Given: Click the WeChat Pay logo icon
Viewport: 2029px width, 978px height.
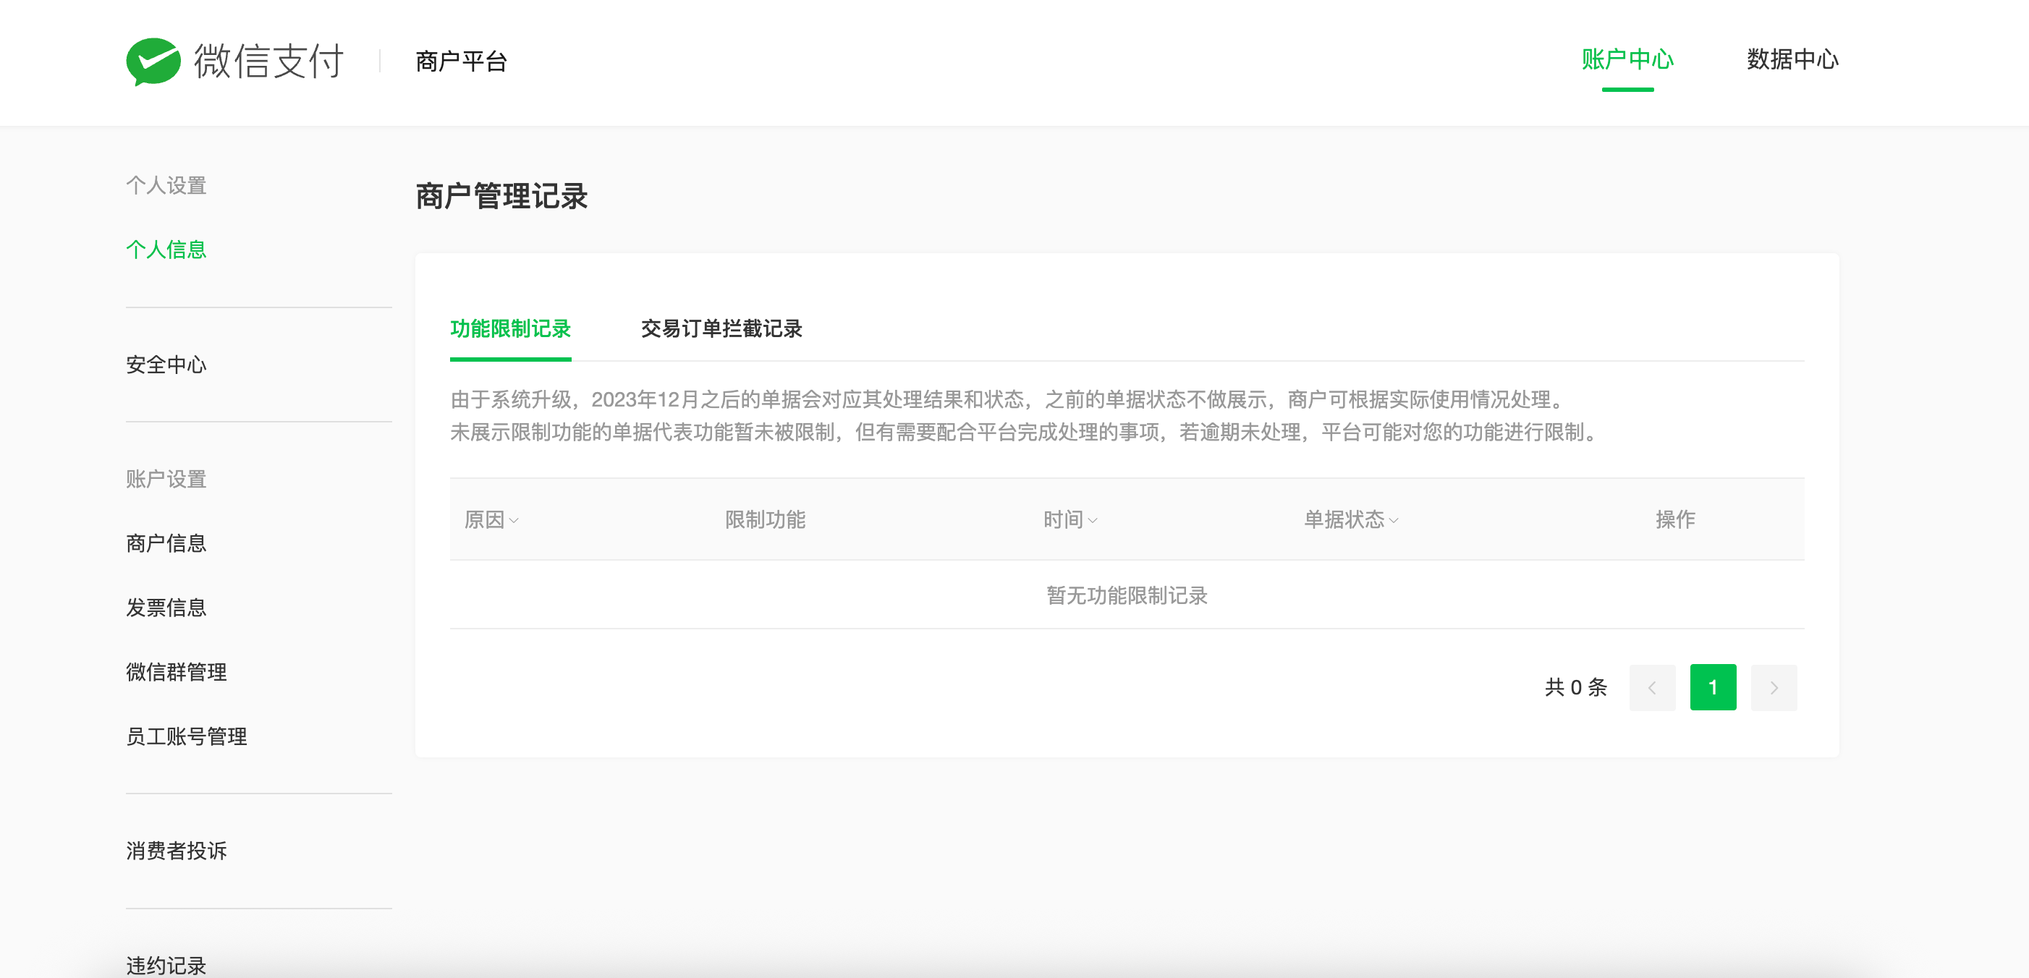Looking at the screenshot, I should tap(153, 61).
